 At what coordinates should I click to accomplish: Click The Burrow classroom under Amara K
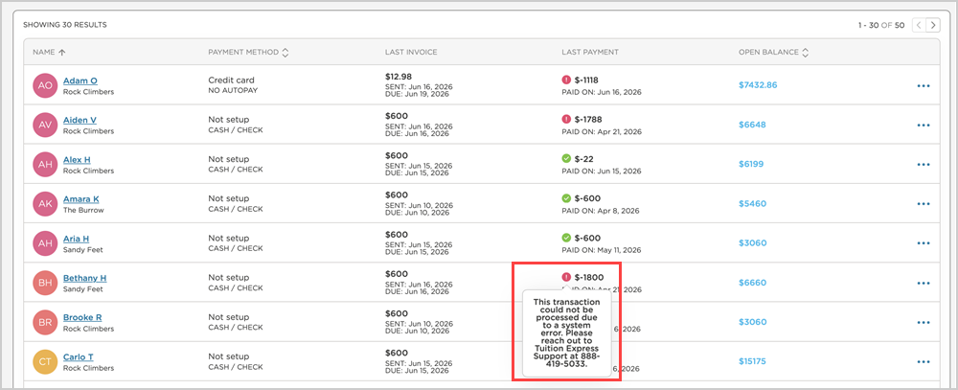83,210
